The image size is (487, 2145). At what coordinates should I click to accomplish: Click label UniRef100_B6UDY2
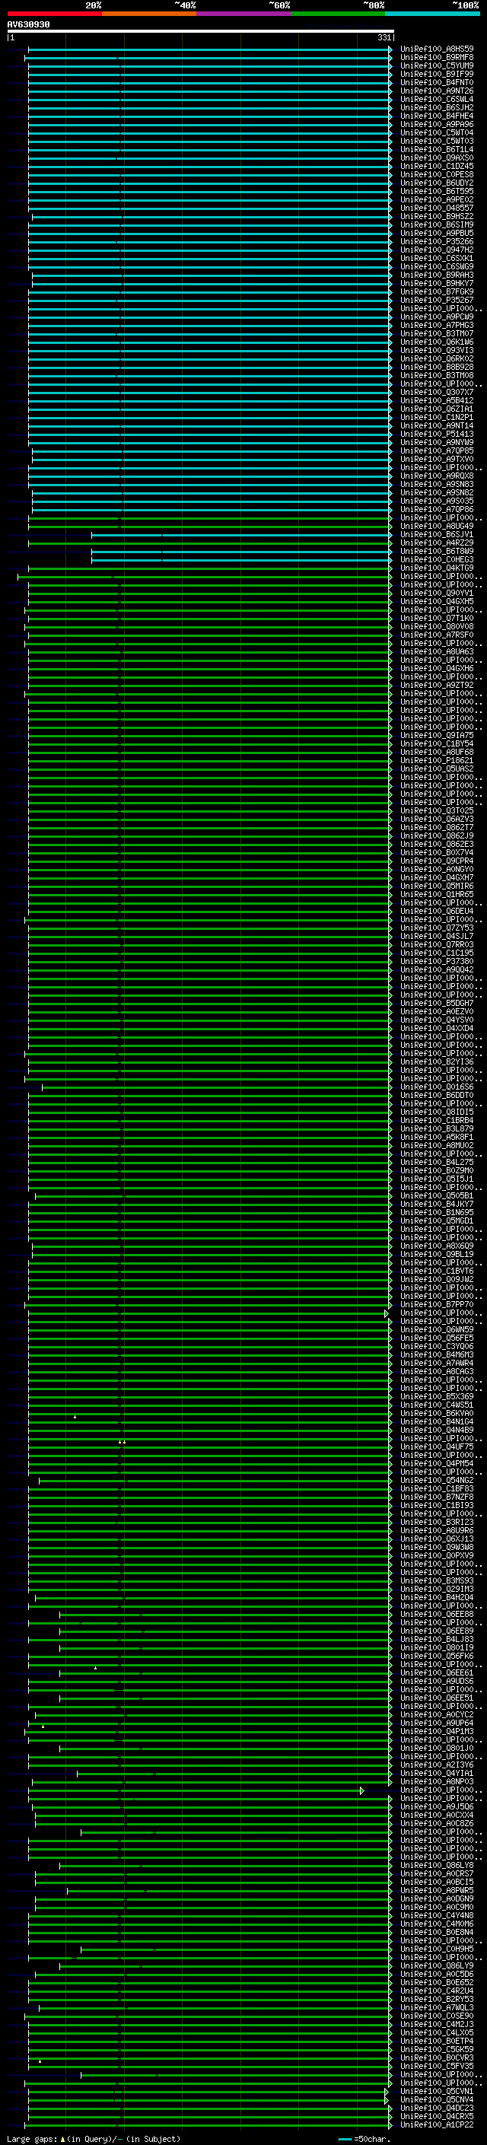click(x=436, y=183)
